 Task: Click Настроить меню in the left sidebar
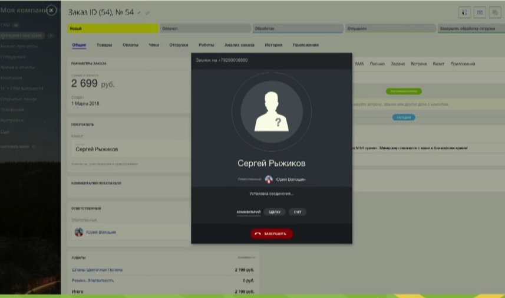pyautogui.click(x=15, y=146)
